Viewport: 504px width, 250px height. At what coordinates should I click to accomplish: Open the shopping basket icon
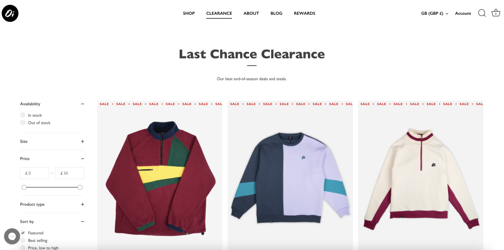point(496,13)
